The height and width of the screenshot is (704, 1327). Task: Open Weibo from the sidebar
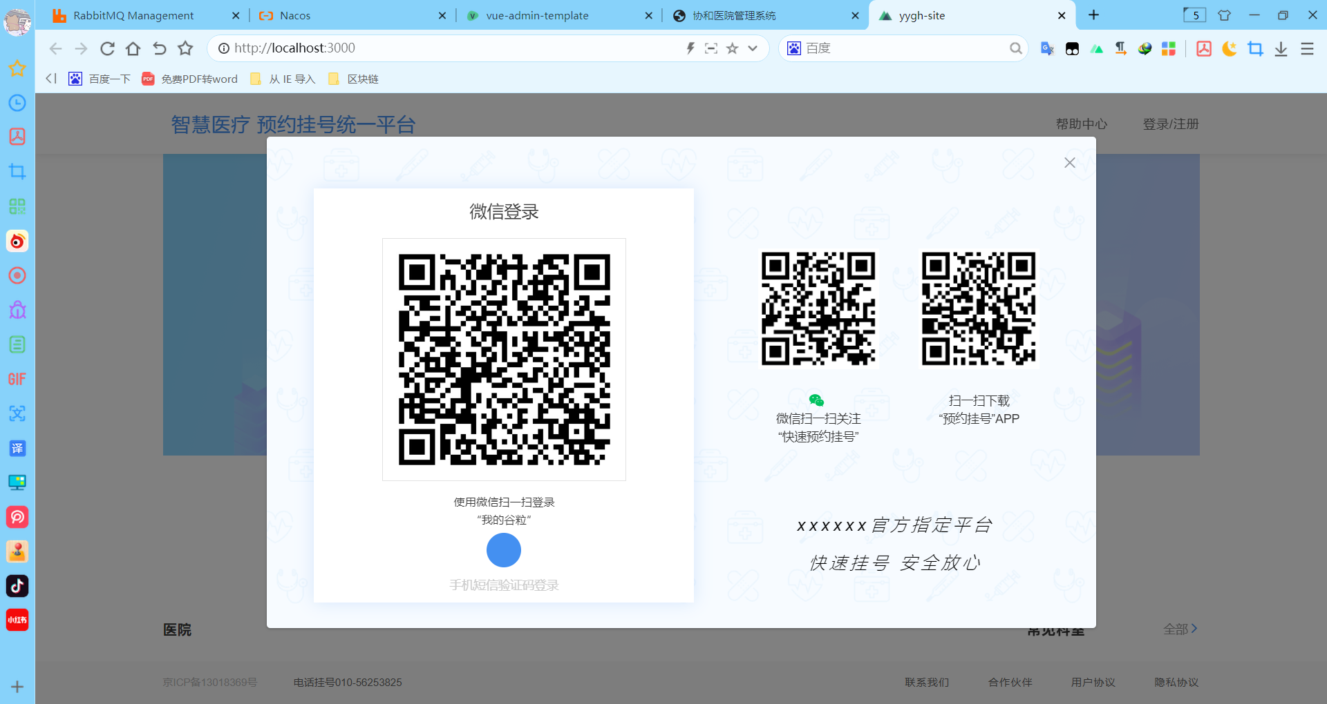pyautogui.click(x=17, y=241)
